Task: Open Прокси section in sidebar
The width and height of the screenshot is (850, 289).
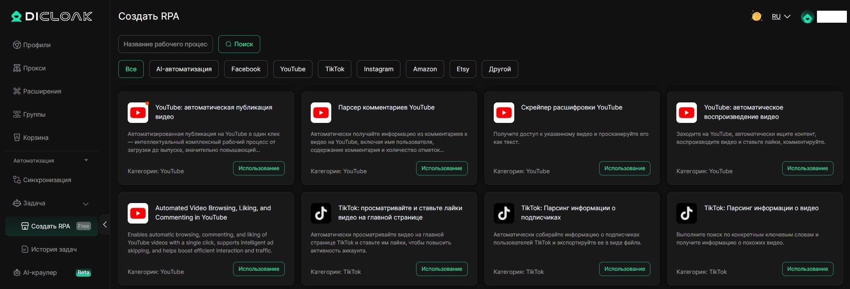Action: click(34, 68)
